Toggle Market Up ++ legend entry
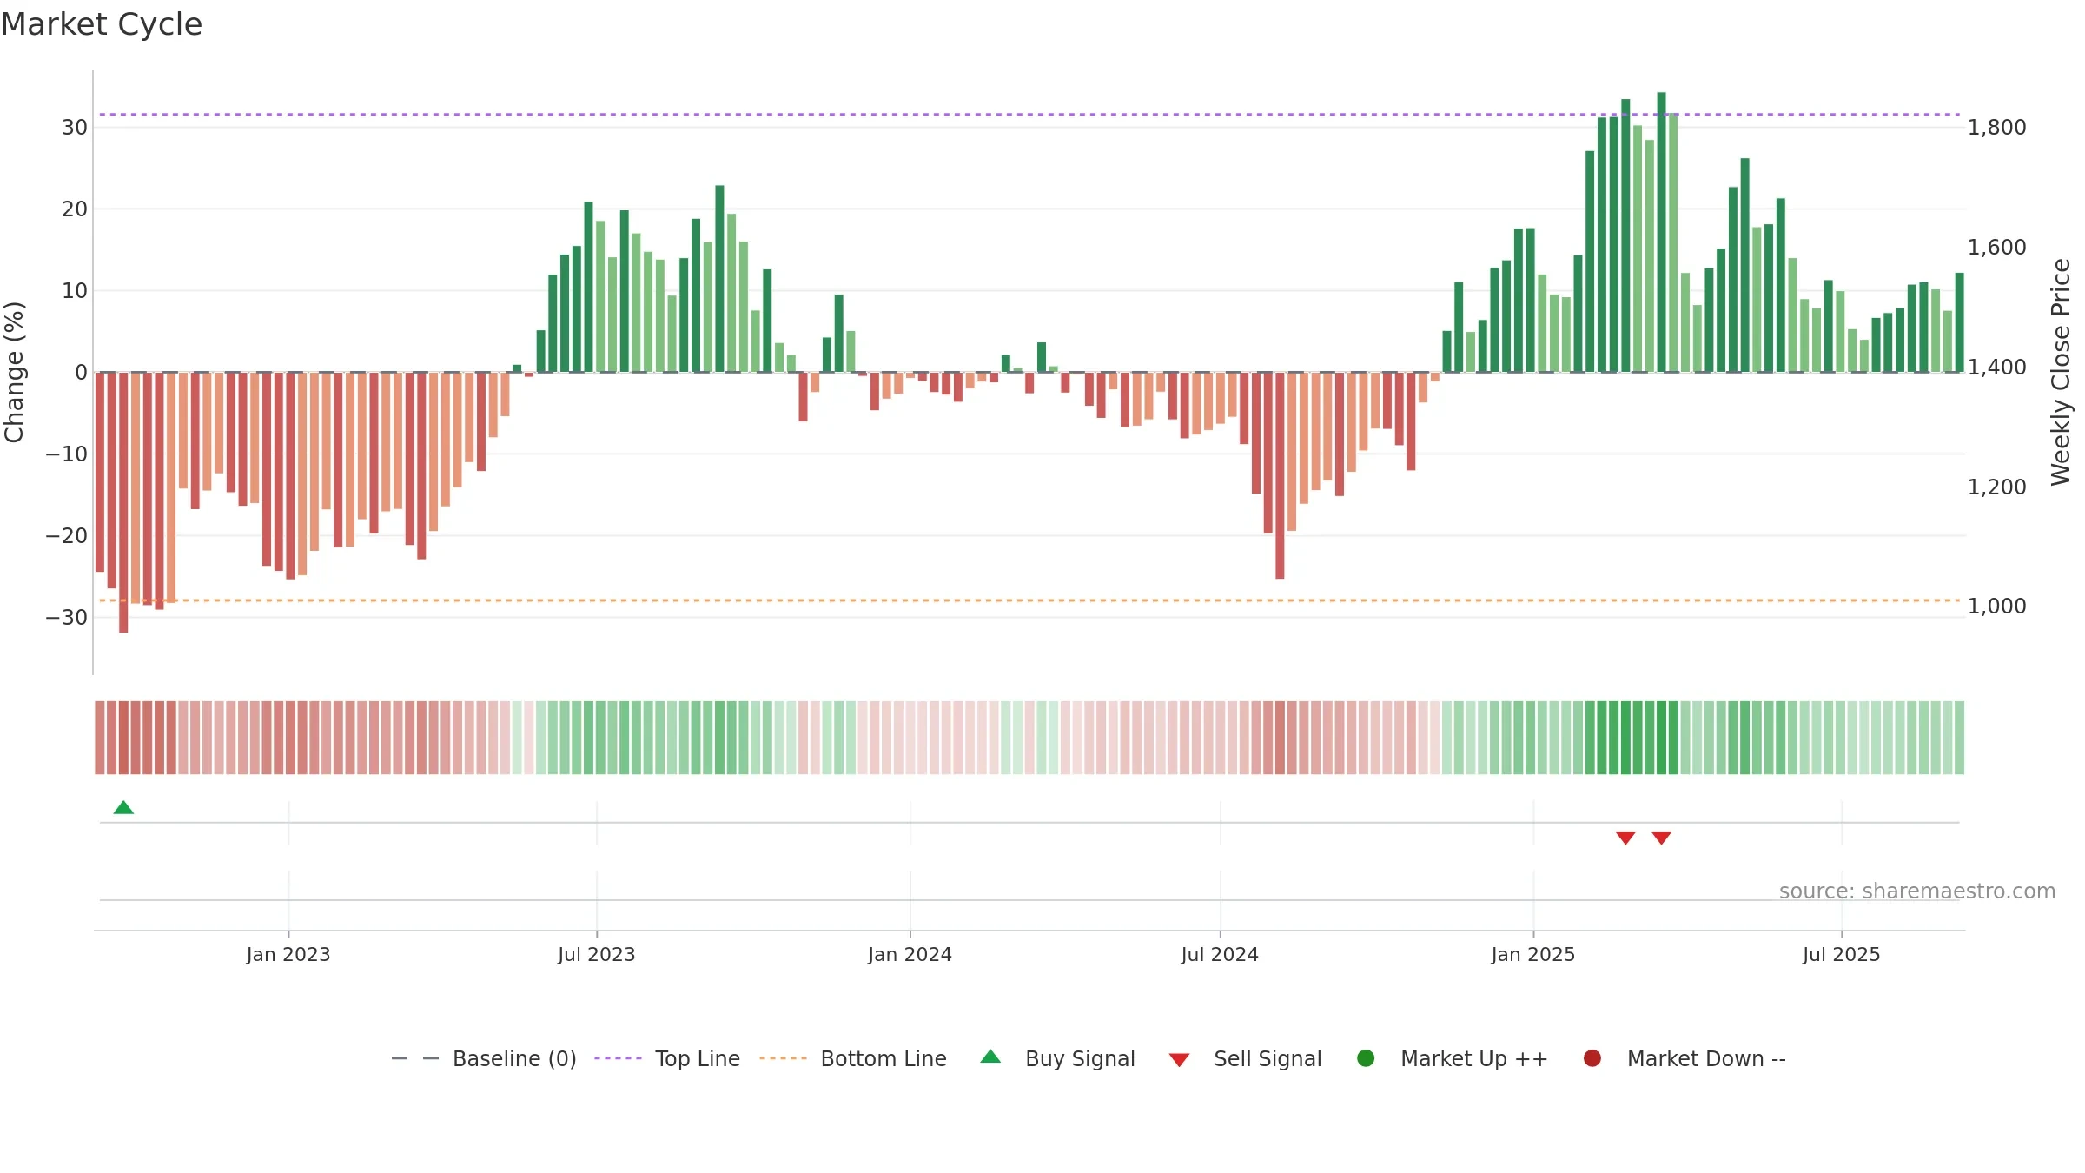This screenshot has height=1173, width=2085. [1453, 1058]
